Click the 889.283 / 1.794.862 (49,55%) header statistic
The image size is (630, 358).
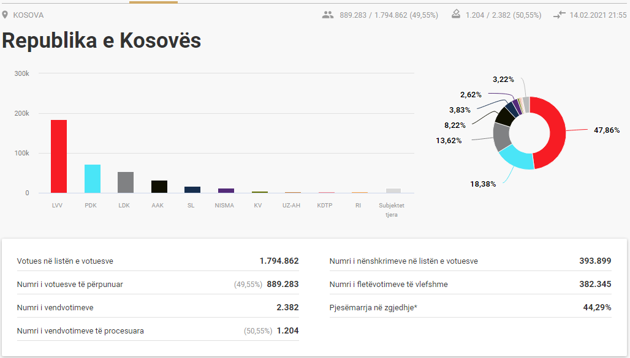[389, 15]
